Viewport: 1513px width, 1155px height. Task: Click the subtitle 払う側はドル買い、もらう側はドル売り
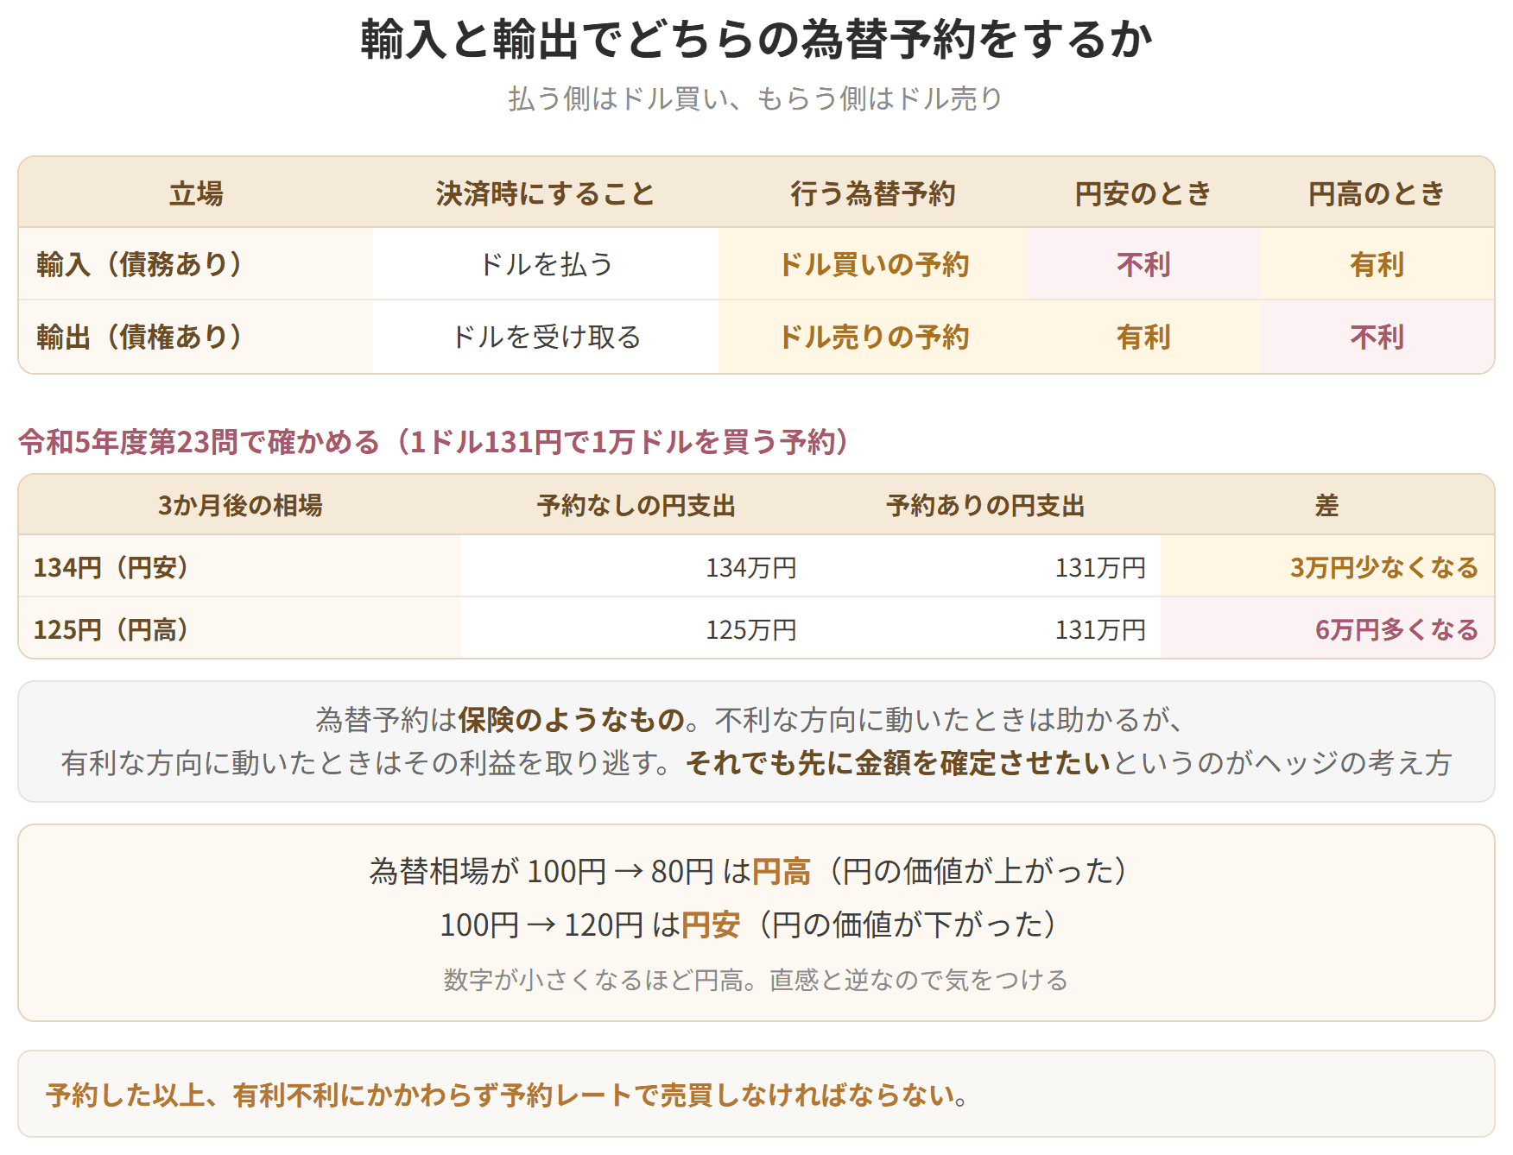coord(756,98)
